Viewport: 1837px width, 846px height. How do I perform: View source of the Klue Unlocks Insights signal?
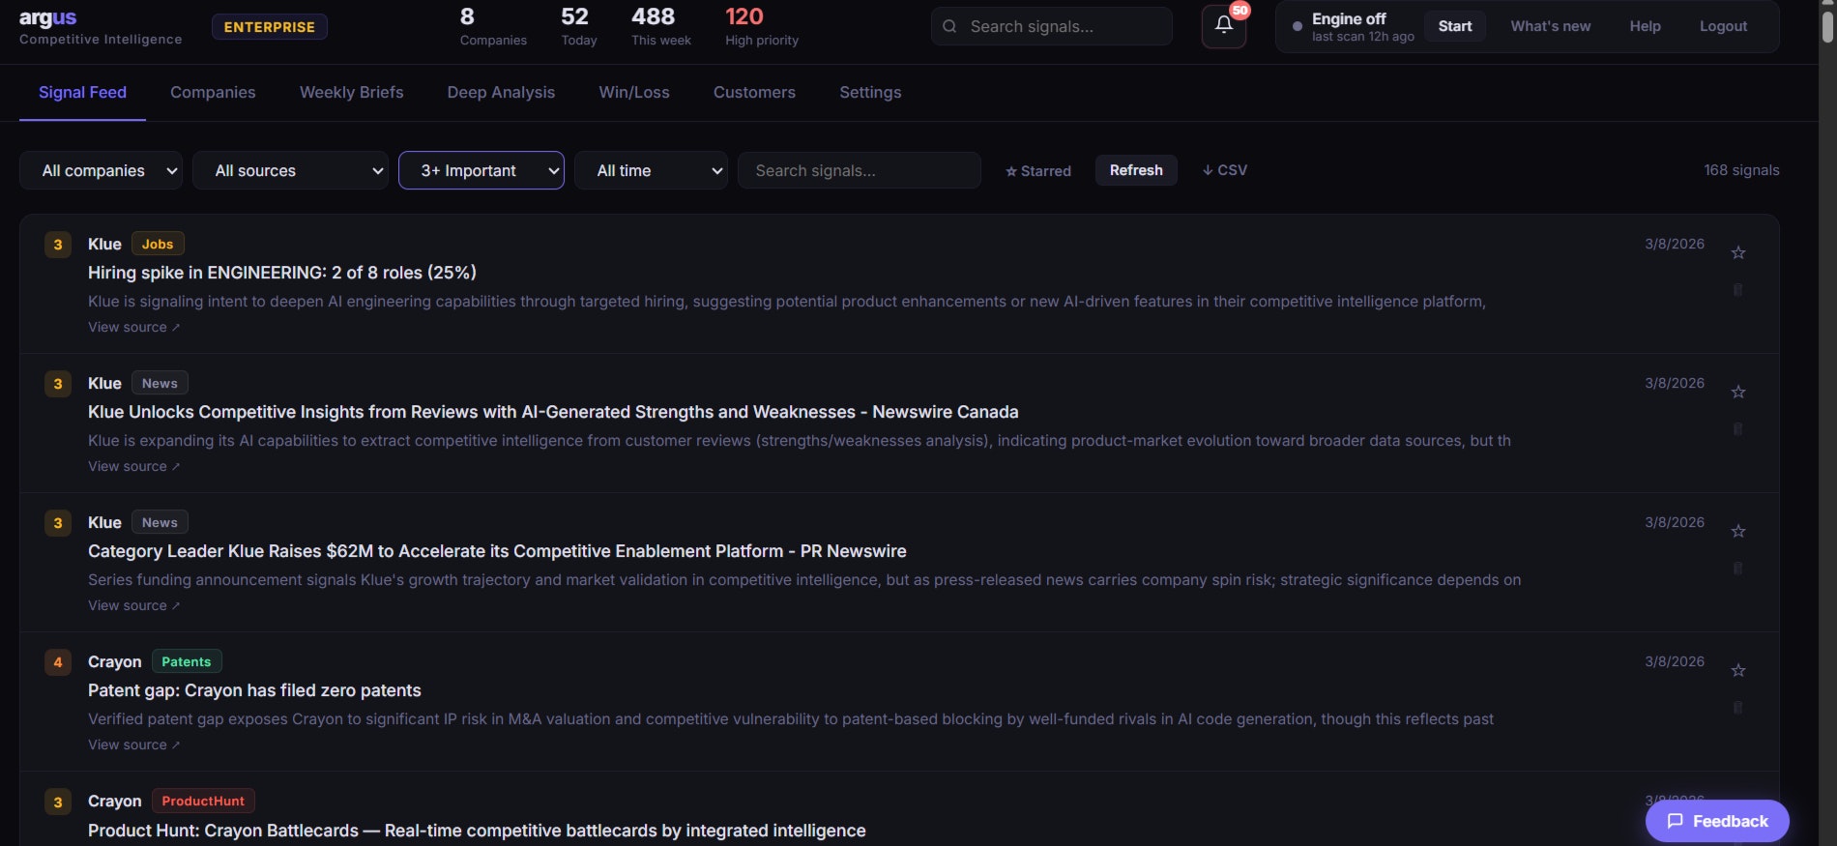point(133,466)
